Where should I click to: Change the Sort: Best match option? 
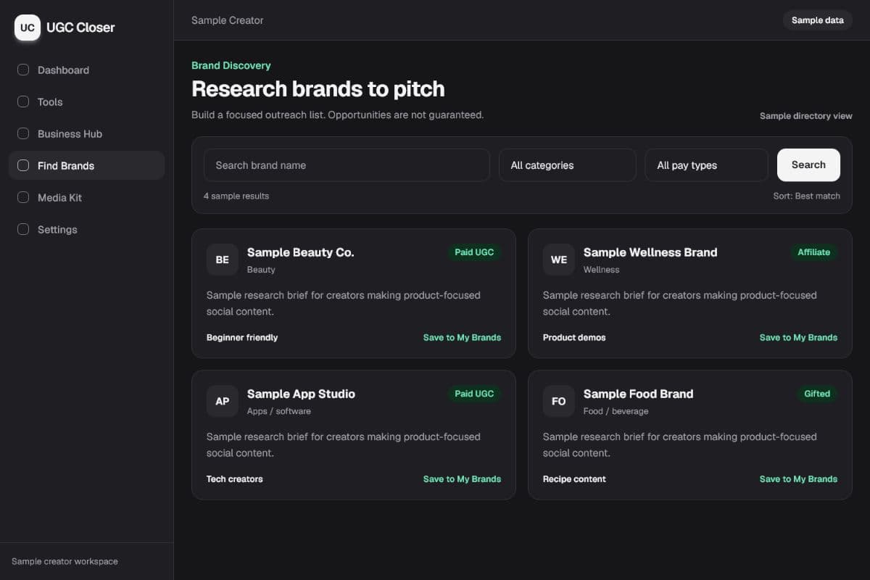point(807,196)
